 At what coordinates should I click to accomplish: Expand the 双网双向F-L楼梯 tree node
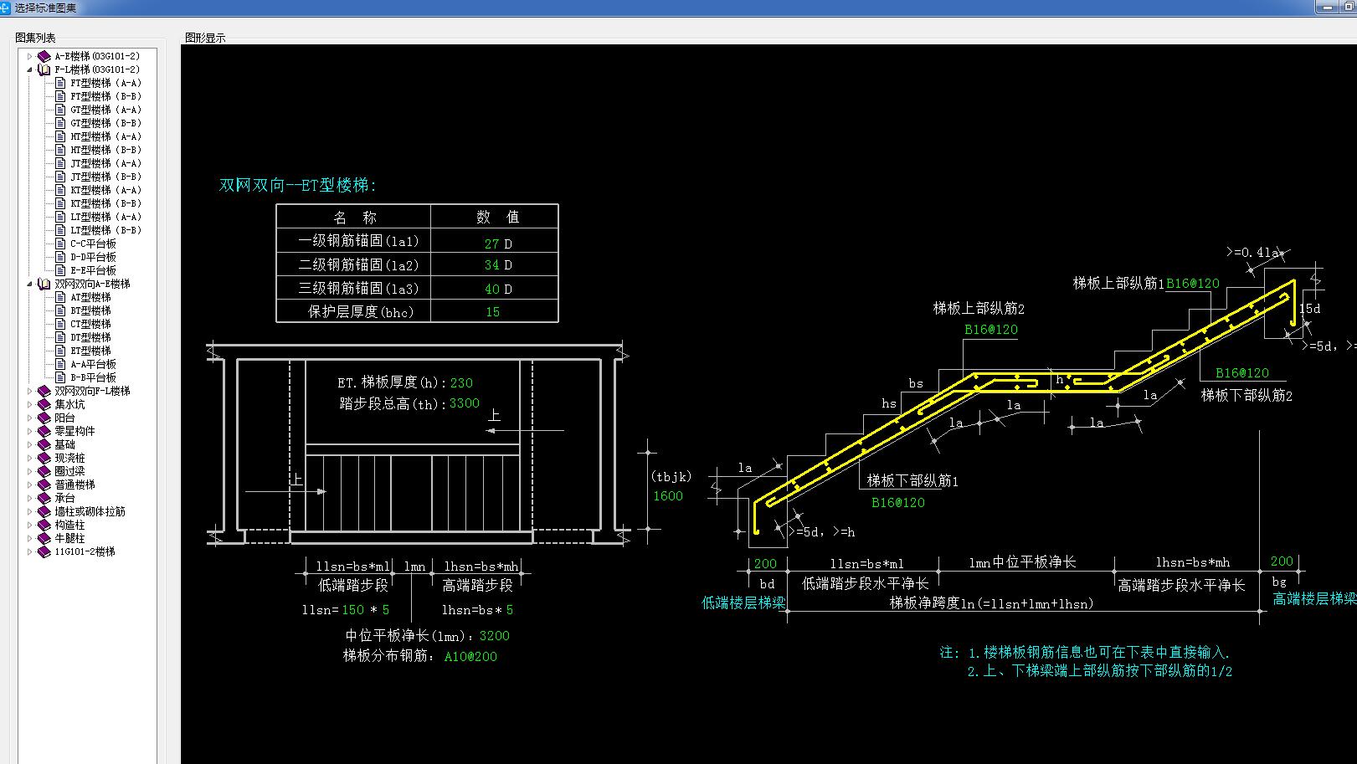tap(30, 391)
